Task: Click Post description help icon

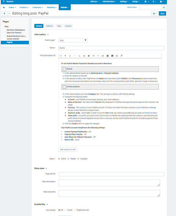Action: point(54,55)
